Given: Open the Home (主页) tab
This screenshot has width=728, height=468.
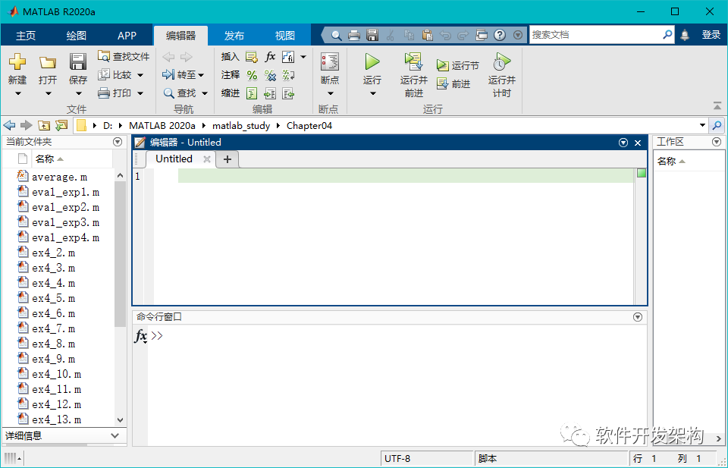Looking at the screenshot, I should (26, 36).
